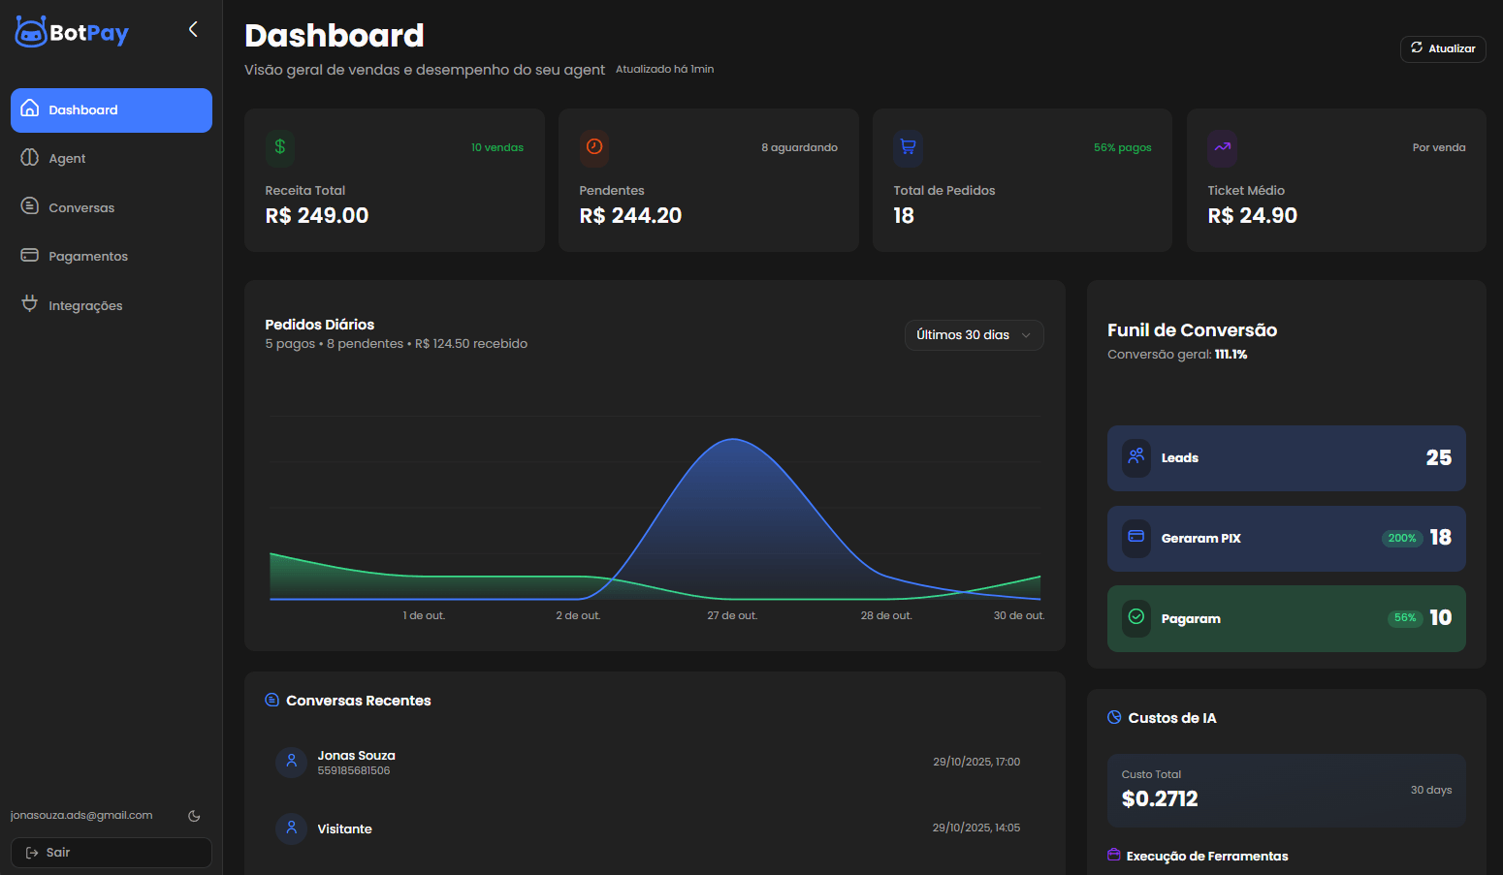Toggle the Leads funnel stage
Image resolution: width=1503 pixels, height=875 pixels.
click(1286, 457)
